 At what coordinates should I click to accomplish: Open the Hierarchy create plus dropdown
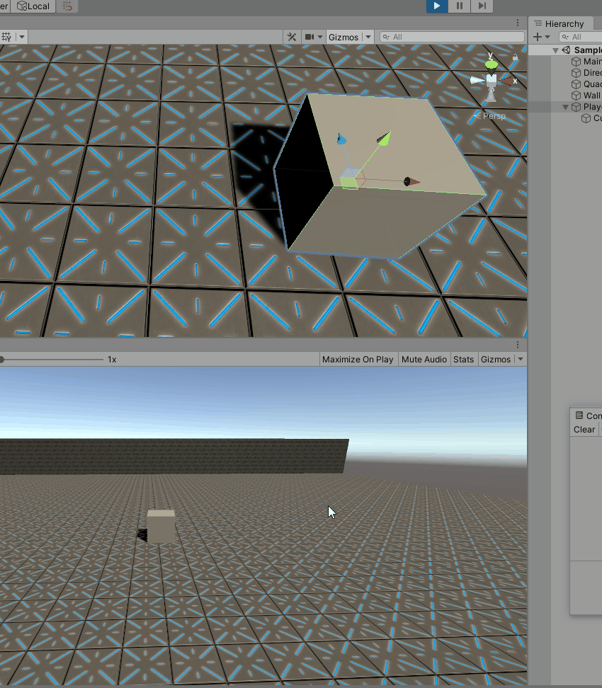542,37
